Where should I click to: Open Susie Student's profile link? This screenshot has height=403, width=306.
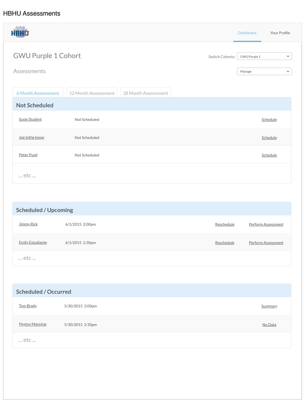30,119
